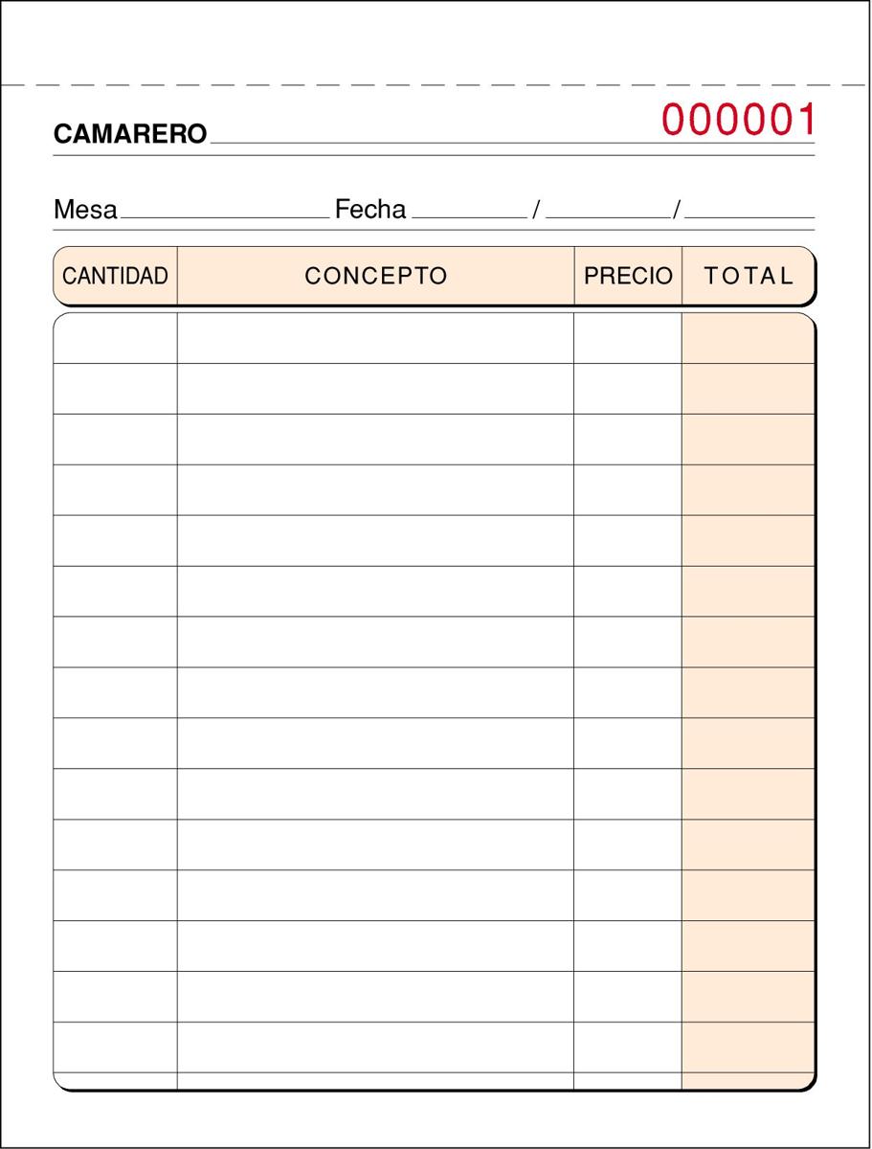Viewport: 872px width, 1149px height.
Task: Click the CAMARERO name field line
Action: (431, 134)
